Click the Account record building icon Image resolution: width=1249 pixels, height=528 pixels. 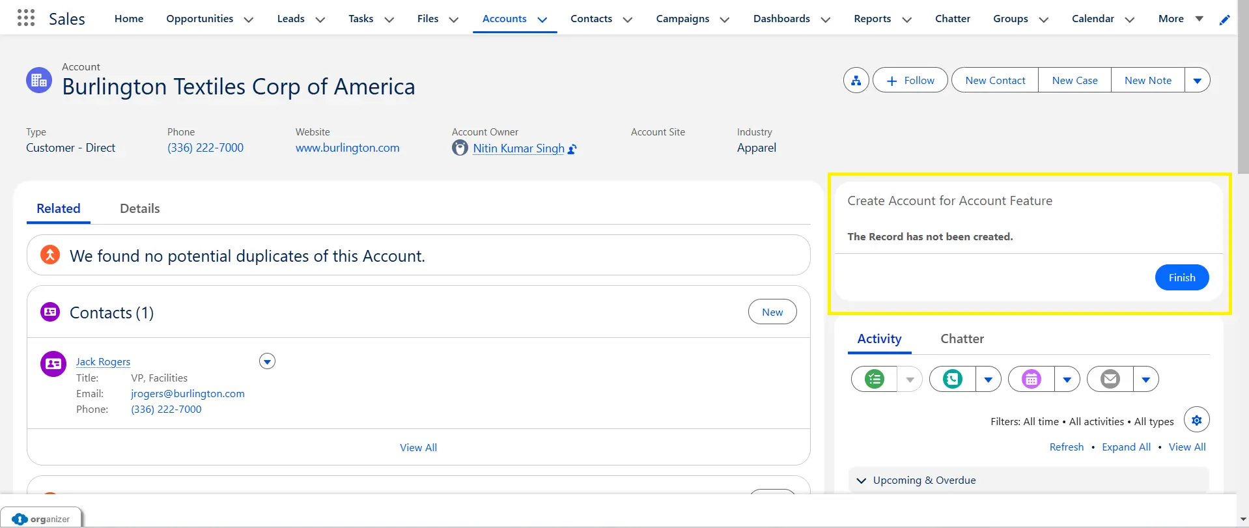[39, 80]
